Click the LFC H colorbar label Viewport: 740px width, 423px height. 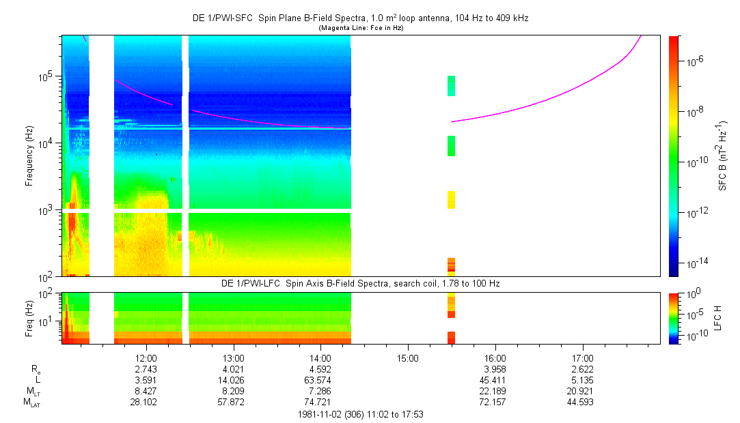tap(719, 317)
